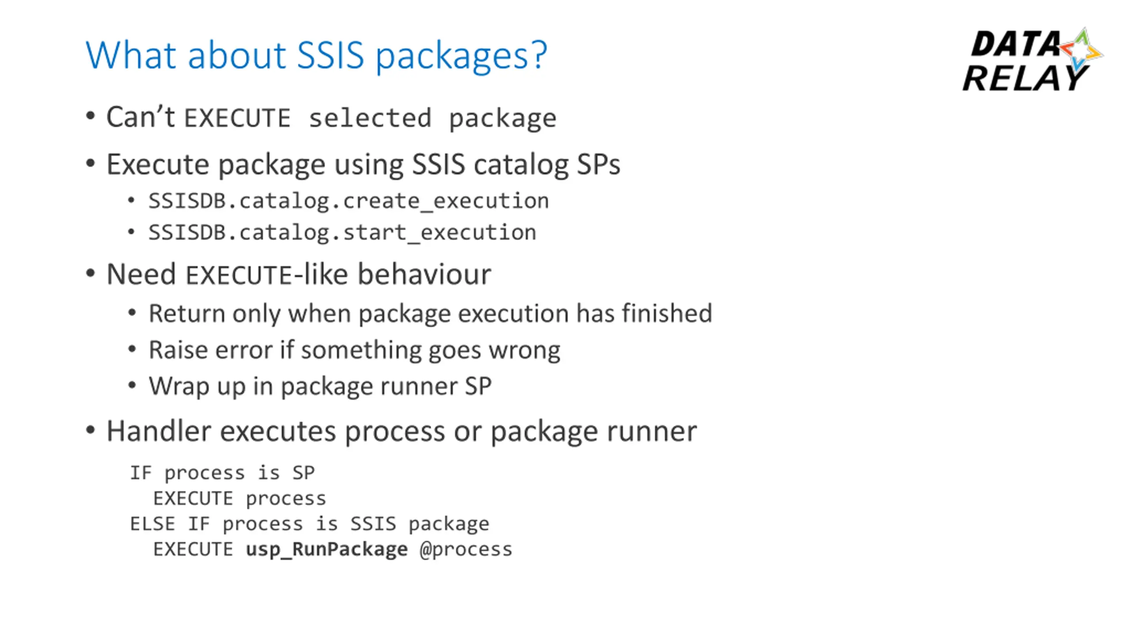This screenshot has height=636, width=1131.
Task: Click the 'IF process is SP' code line
Action: 222,473
